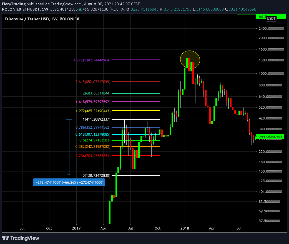Click the 420.00000000 price axis label

(270, 118)
